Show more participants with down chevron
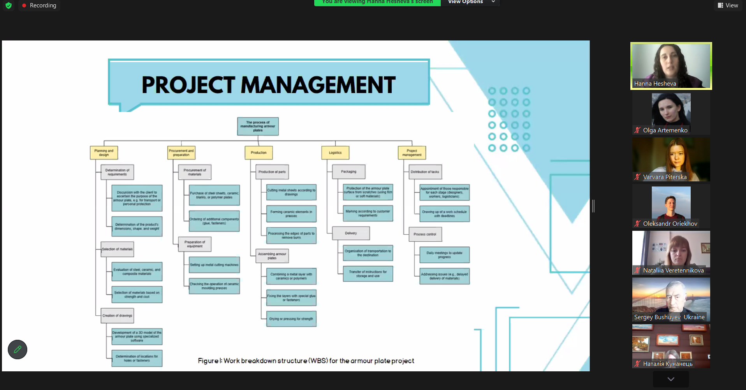This screenshot has height=390, width=746. (671, 379)
